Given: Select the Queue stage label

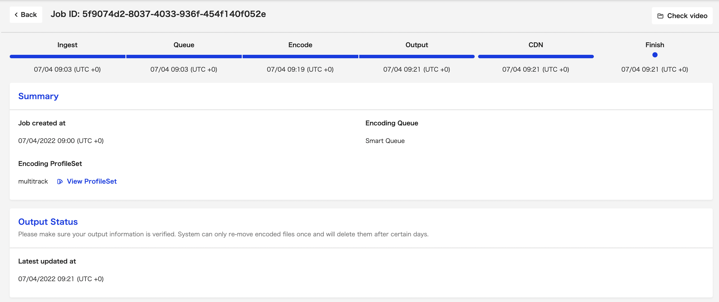Looking at the screenshot, I should point(184,45).
